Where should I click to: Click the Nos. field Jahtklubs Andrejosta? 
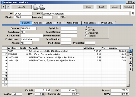[x=85, y=14]
